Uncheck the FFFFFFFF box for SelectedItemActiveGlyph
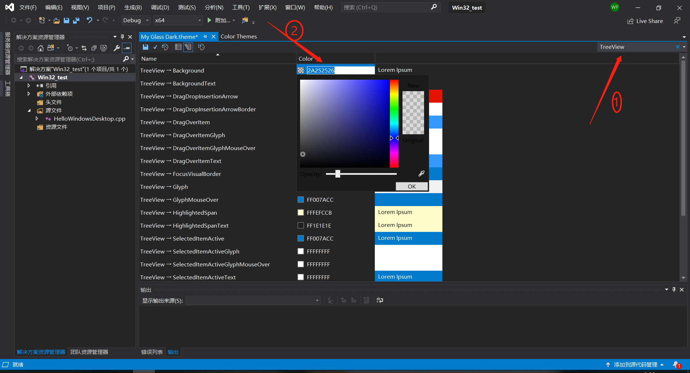 [x=301, y=251]
